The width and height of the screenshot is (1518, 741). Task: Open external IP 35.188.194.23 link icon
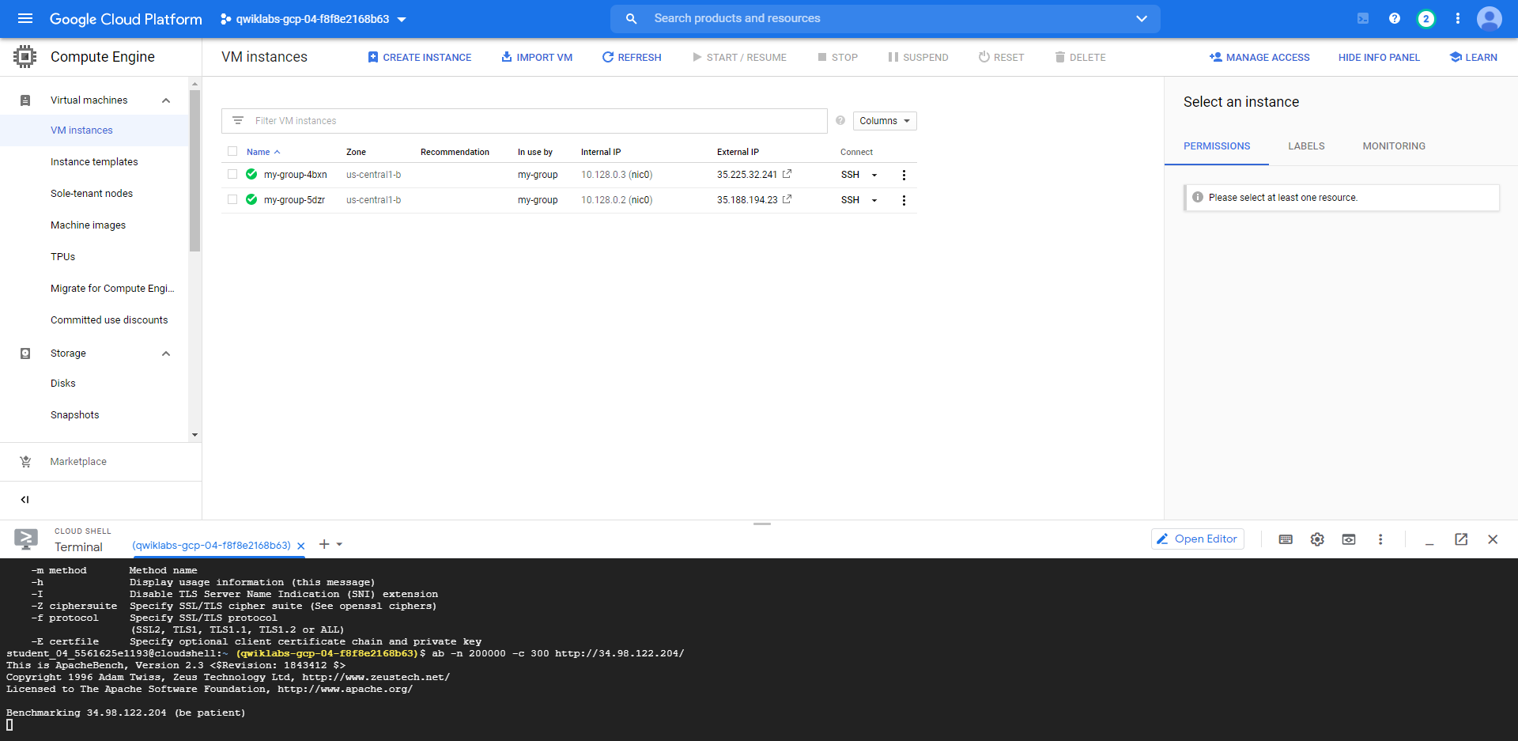[787, 199]
